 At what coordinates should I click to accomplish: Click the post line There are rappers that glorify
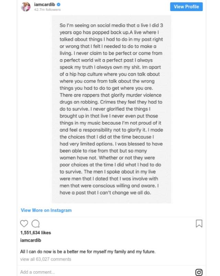pos(111,95)
